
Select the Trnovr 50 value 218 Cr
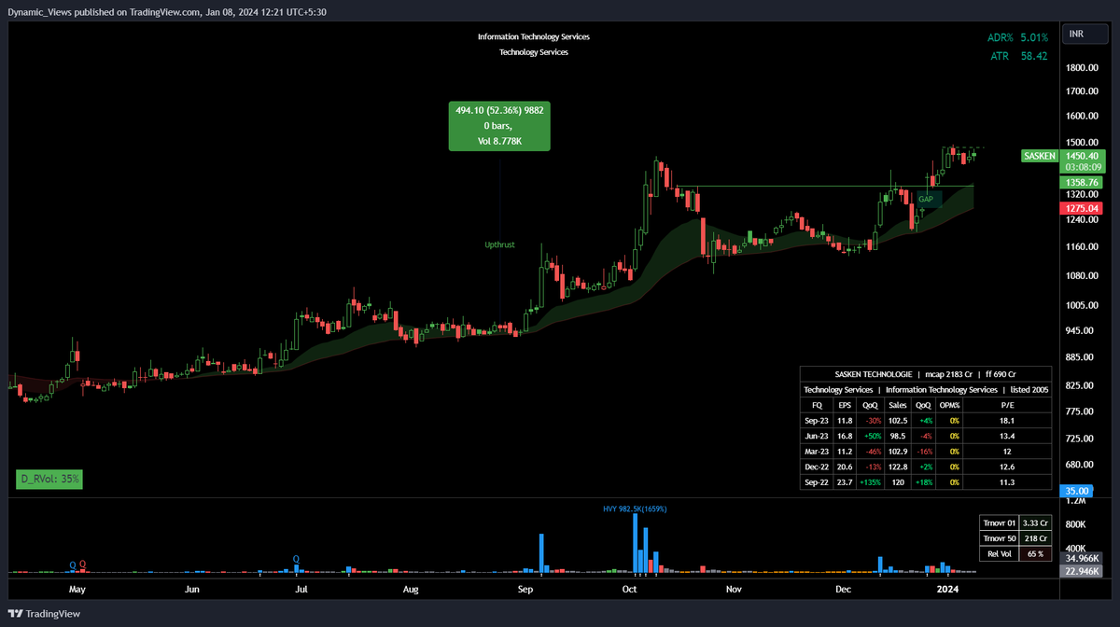(1035, 538)
